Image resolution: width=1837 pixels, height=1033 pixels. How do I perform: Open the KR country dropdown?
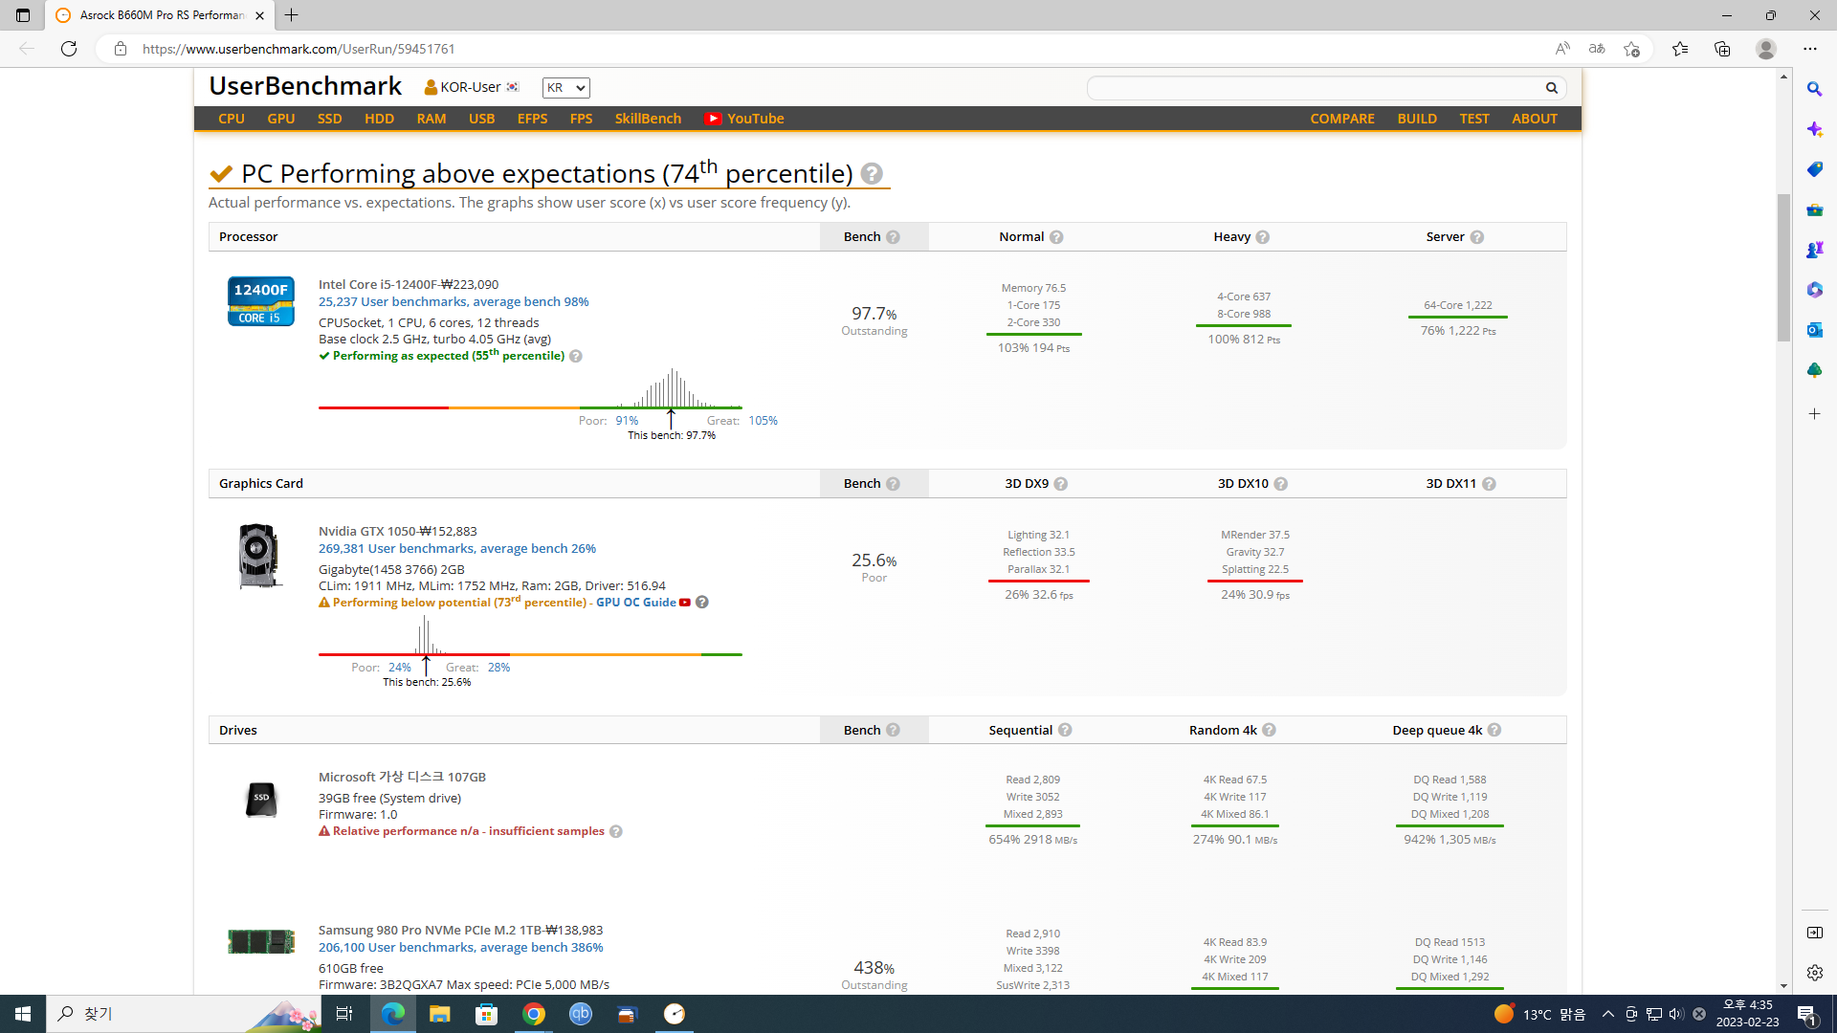tap(565, 88)
